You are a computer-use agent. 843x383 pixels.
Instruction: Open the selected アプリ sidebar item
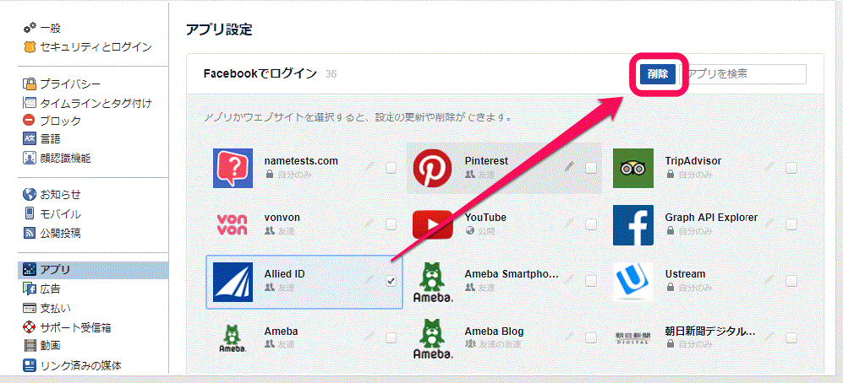point(93,270)
